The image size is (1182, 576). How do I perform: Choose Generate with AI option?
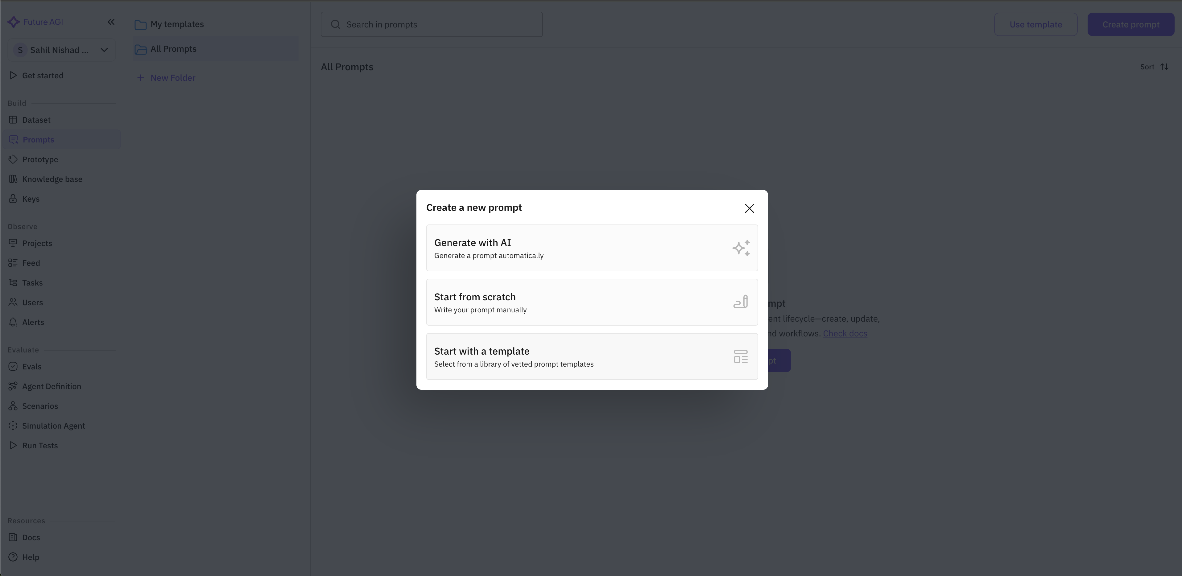592,248
